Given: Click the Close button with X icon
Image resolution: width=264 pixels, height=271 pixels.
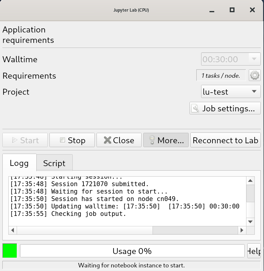Looking at the screenshot, I should pos(119,140).
